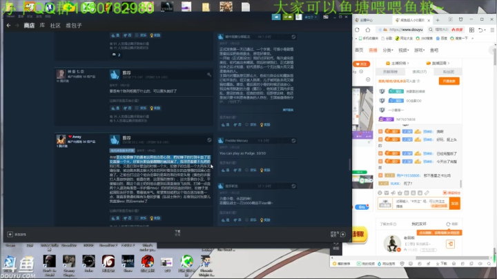Click the browser undo-close-tab arrow icon
The width and height of the screenshot is (497, 279).
[481, 30]
